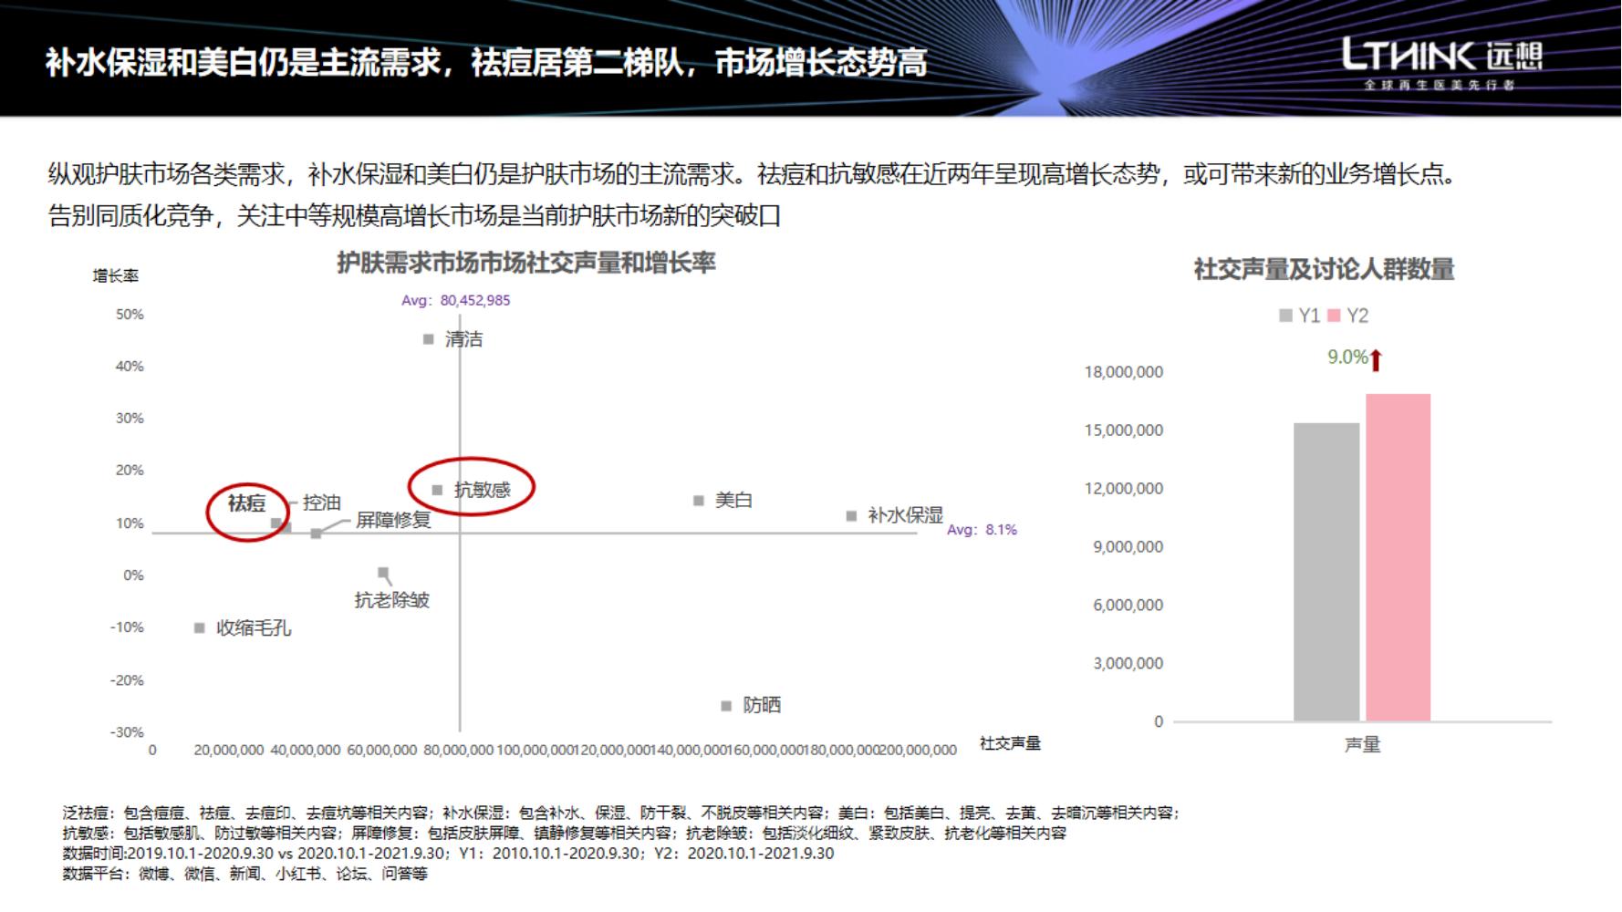Select the 美白 data marker
This screenshot has height=912, width=1622.
[x=699, y=501]
